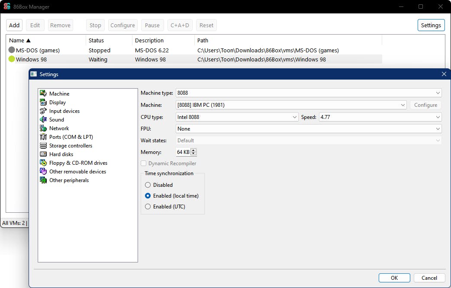
Task: Sort VMs by the Name column header
Action: (x=46, y=40)
